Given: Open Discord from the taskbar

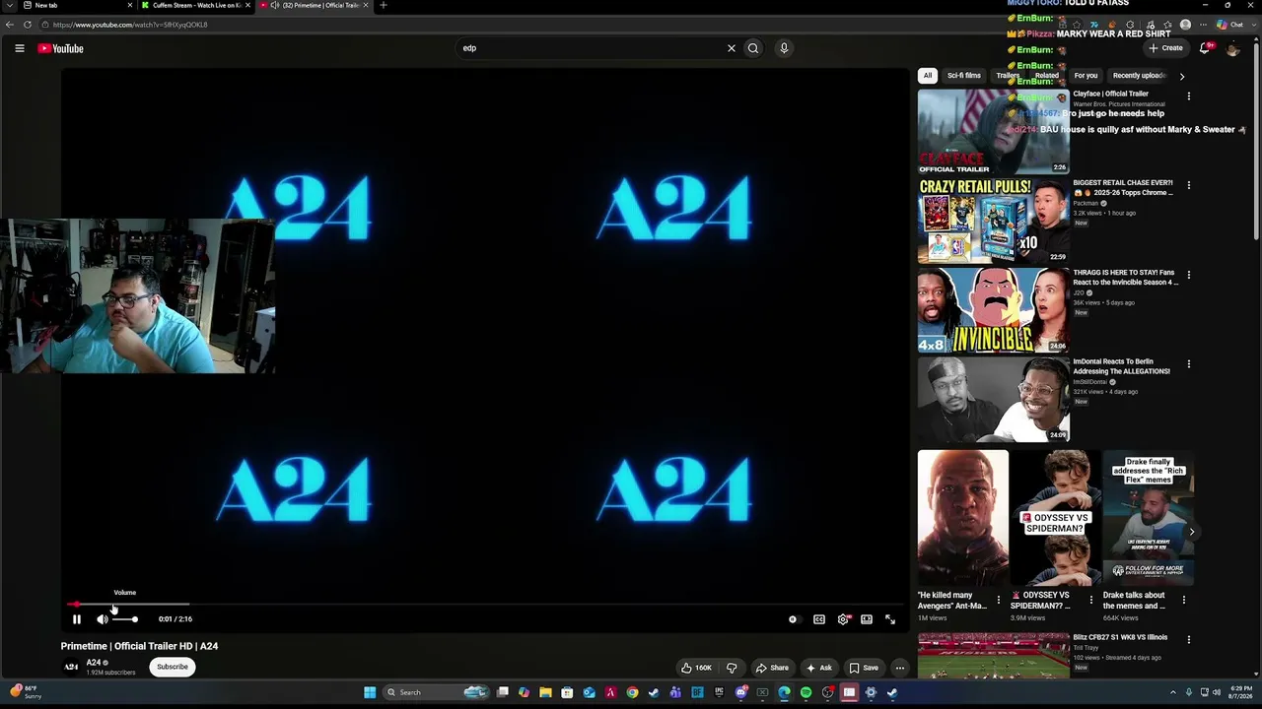Looking at the screenshot, I should tap(740, 692).
